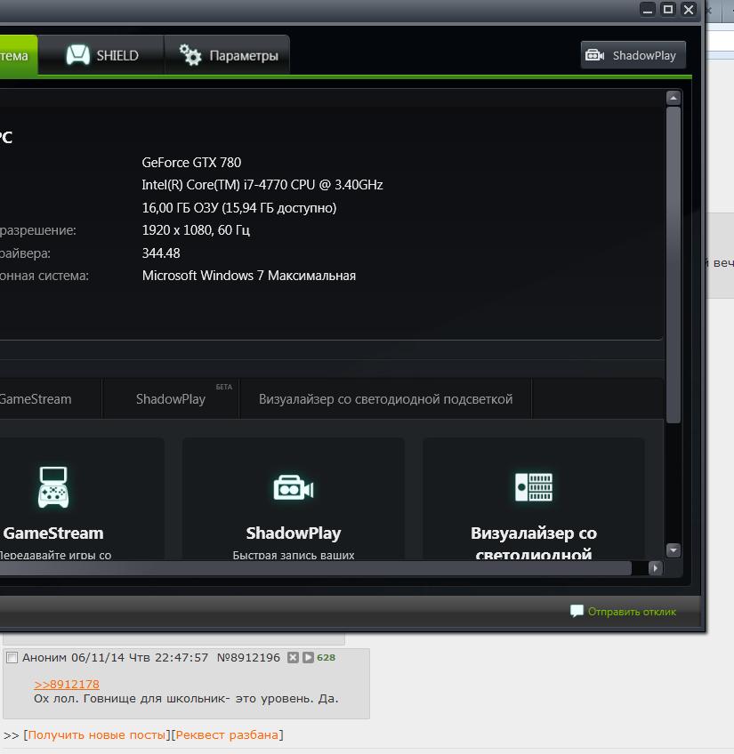Click the ShadowPlay camera icon in the card
This screenshot has height=754, width=734.
click(293, 487)
